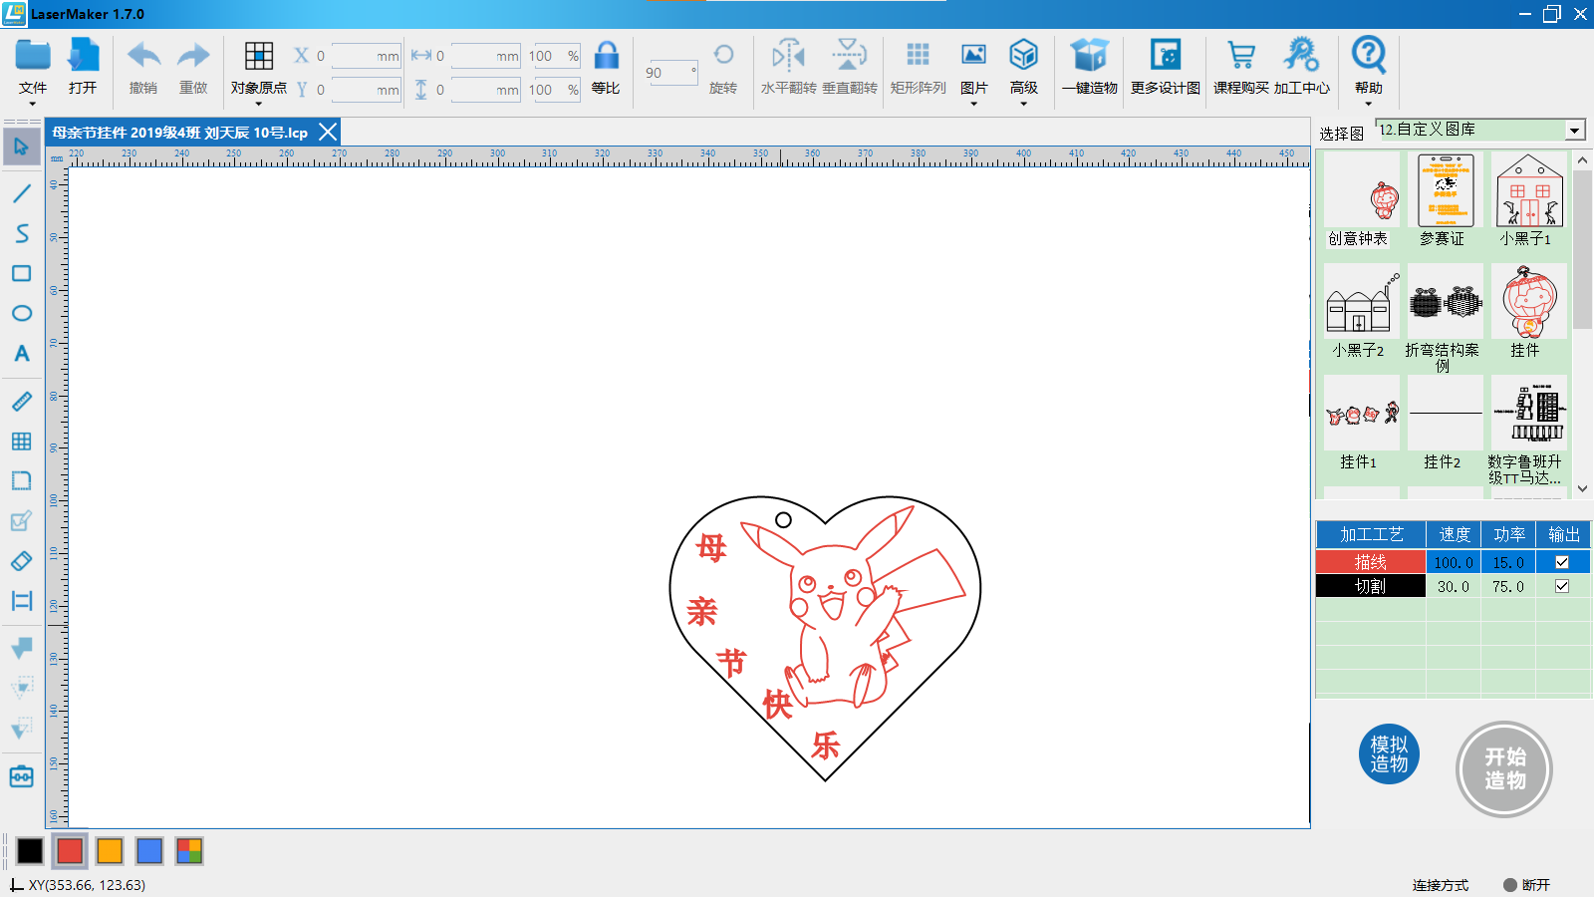This screenshot has height=897, width=1594.
Task: Toggle output checkbox for 切割 row
Action: tap(1562, 586)
